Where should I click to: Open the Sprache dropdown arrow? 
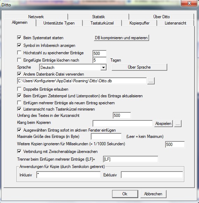[x=103, y=68]
